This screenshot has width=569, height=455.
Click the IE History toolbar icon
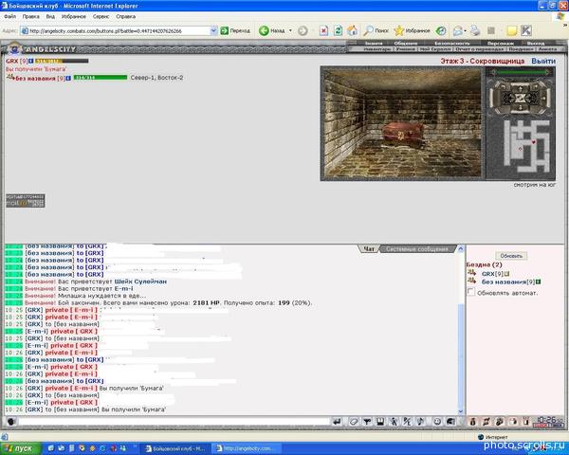(x=441, y=31)
